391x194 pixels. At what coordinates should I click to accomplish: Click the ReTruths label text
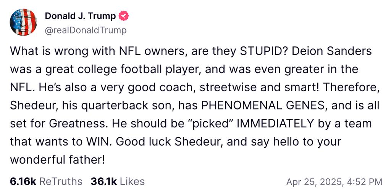coord(61,181)
